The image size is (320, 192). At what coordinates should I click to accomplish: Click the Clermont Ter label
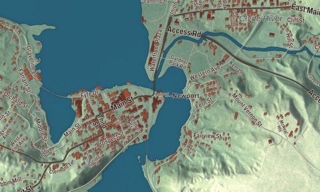point(62,168)
